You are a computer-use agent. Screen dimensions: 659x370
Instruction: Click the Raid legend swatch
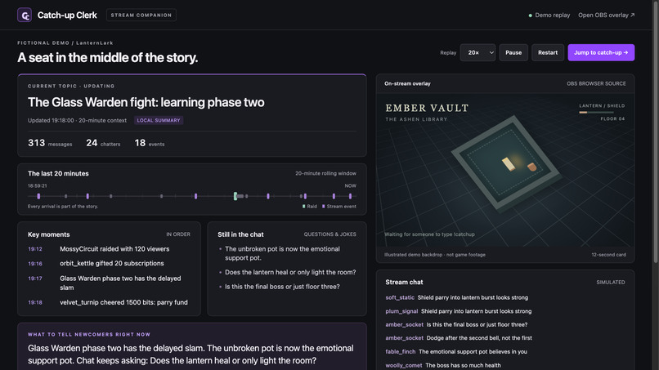(304, 206)
